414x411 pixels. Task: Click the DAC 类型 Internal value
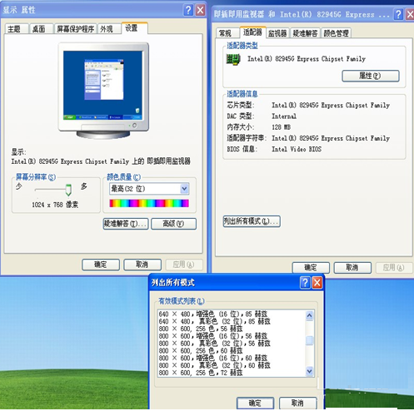(x=284, y=116)
